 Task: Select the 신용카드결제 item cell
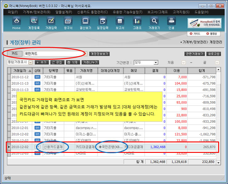pyautogui.click(x=53, y=147)
